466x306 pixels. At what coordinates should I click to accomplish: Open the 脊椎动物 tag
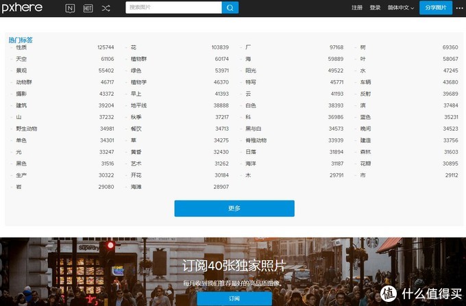256,140
